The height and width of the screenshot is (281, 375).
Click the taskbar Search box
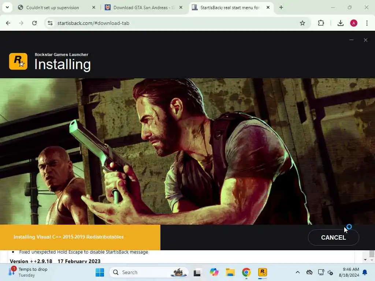pos(149,272)
